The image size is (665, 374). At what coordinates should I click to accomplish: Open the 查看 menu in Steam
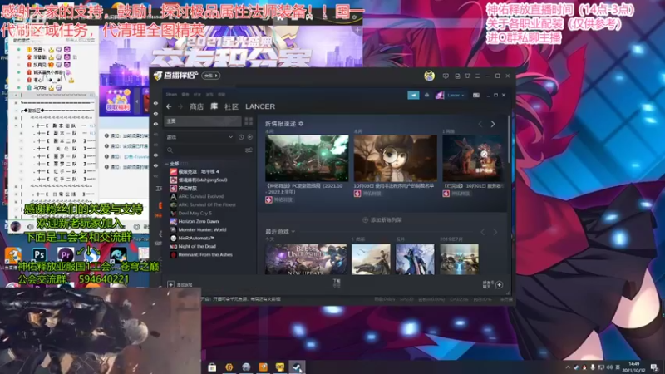pyautogui.click(x=185, y=94)
